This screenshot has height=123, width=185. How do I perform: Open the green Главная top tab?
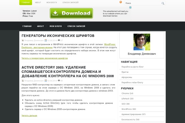tap(26, 2)
